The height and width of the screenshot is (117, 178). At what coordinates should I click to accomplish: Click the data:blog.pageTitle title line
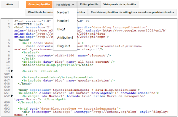tap(58, 65)
